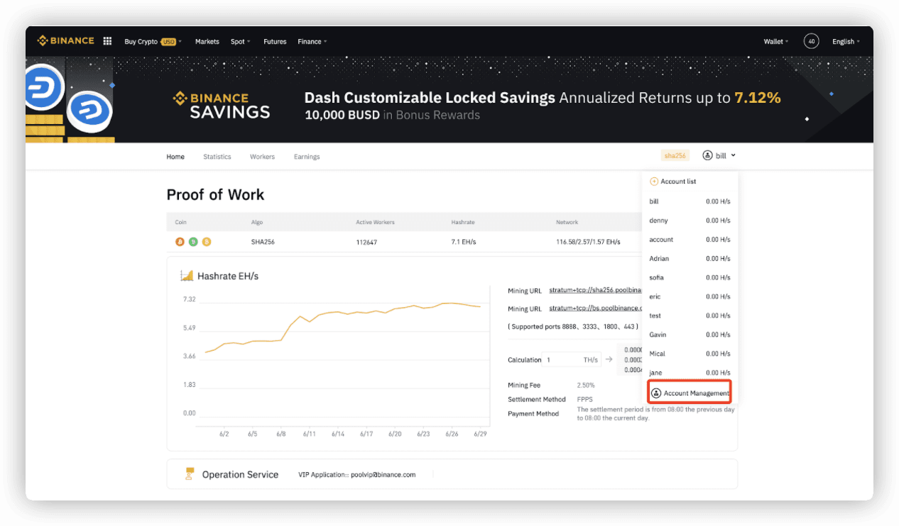Screen dimensions: 899x526
Task: Click the 112647 active workers value
Action: [366, 242]
